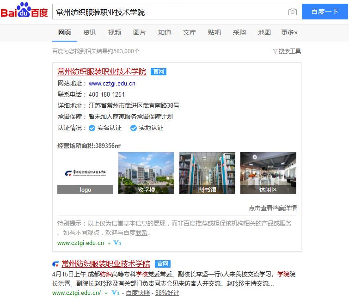The image size is (349, 300).
Task: Open the 教学楼 thumbnail
Action: pyautogui.click(x=146, y=173)
